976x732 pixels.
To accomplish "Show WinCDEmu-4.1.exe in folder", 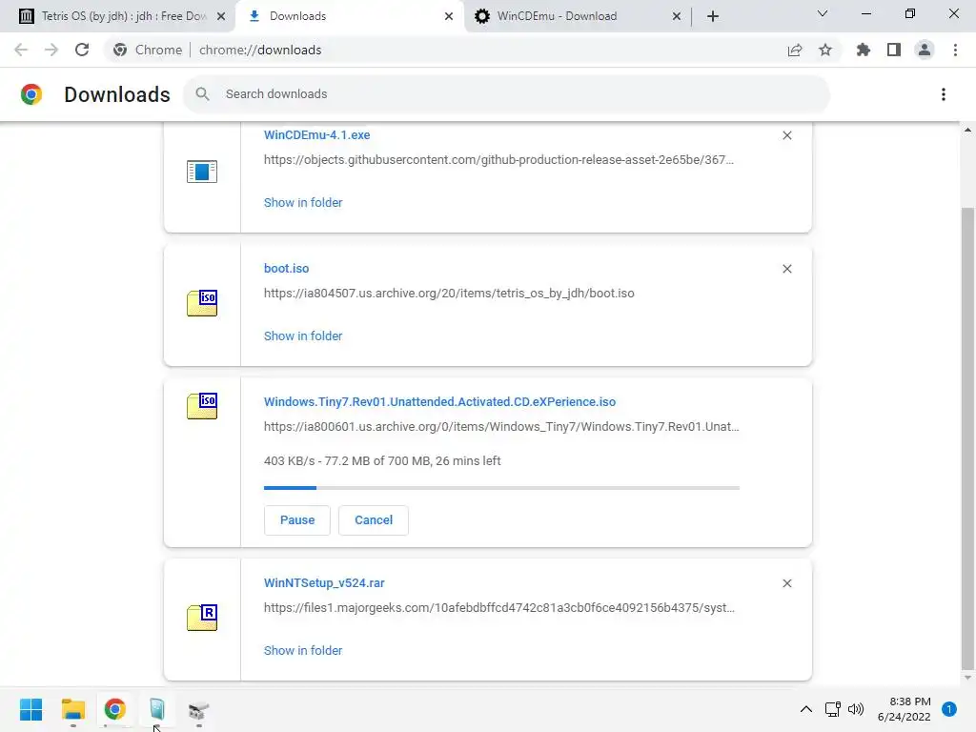I will [303, 203].
